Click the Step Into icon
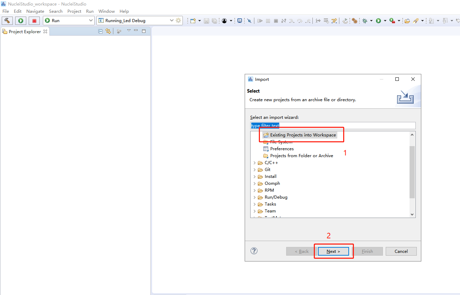 click(292, 21)
